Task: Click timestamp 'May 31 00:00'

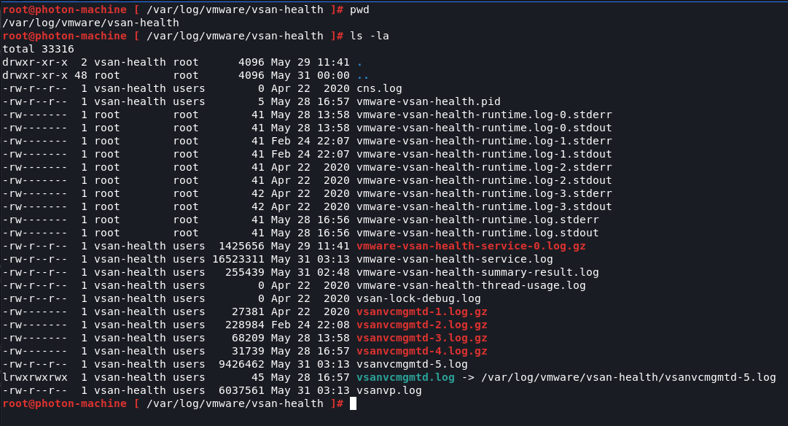Action: click(310, 75)
